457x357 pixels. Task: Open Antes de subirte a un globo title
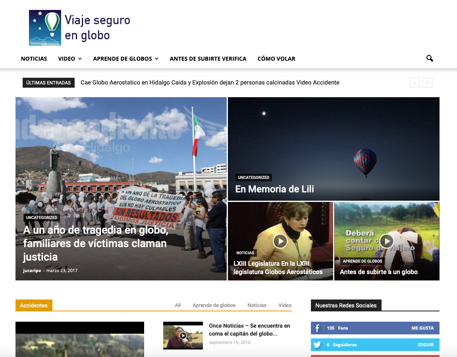379,272
